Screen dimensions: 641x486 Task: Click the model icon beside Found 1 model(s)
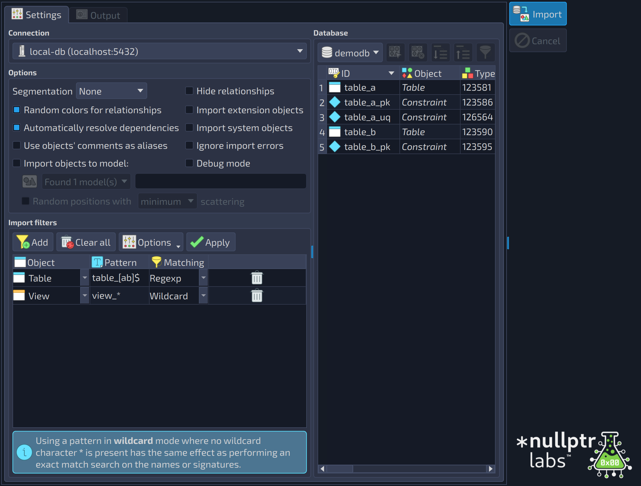click(x=30, y=181)
